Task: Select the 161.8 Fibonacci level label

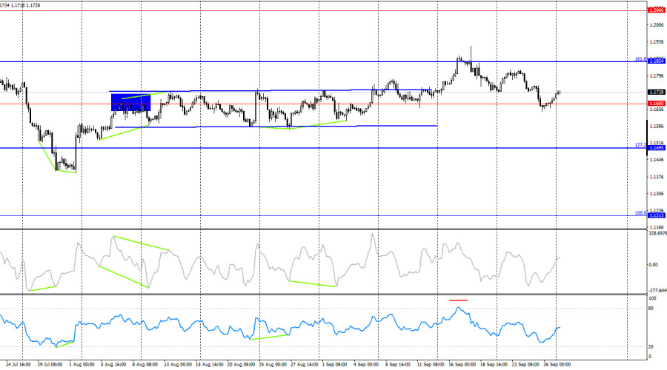Action: click(x=640, y=58)
